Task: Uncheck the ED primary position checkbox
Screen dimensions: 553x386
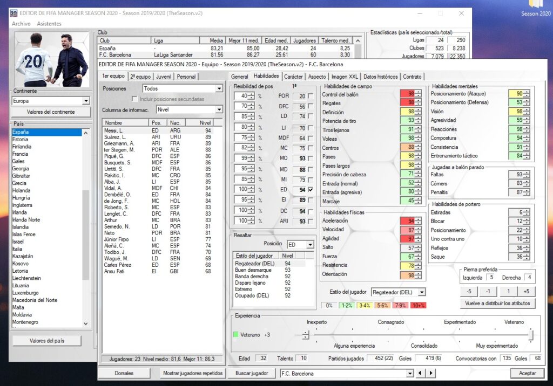Action: [311, 189]
